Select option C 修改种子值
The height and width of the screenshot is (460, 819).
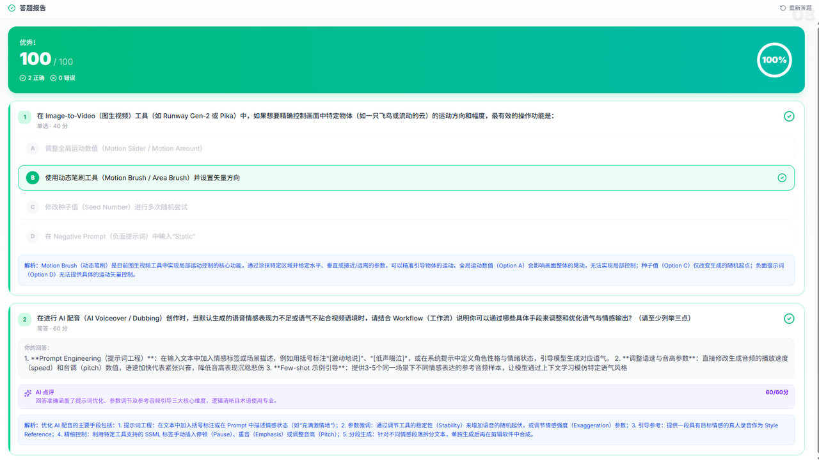tap(406, 207)
